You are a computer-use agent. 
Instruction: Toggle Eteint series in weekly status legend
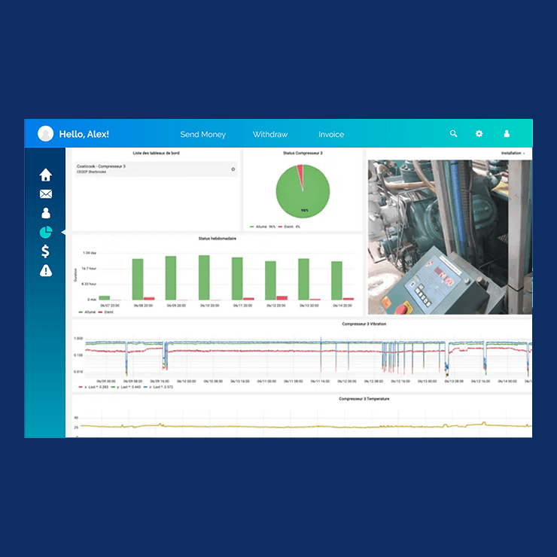[x=106, y=312]
